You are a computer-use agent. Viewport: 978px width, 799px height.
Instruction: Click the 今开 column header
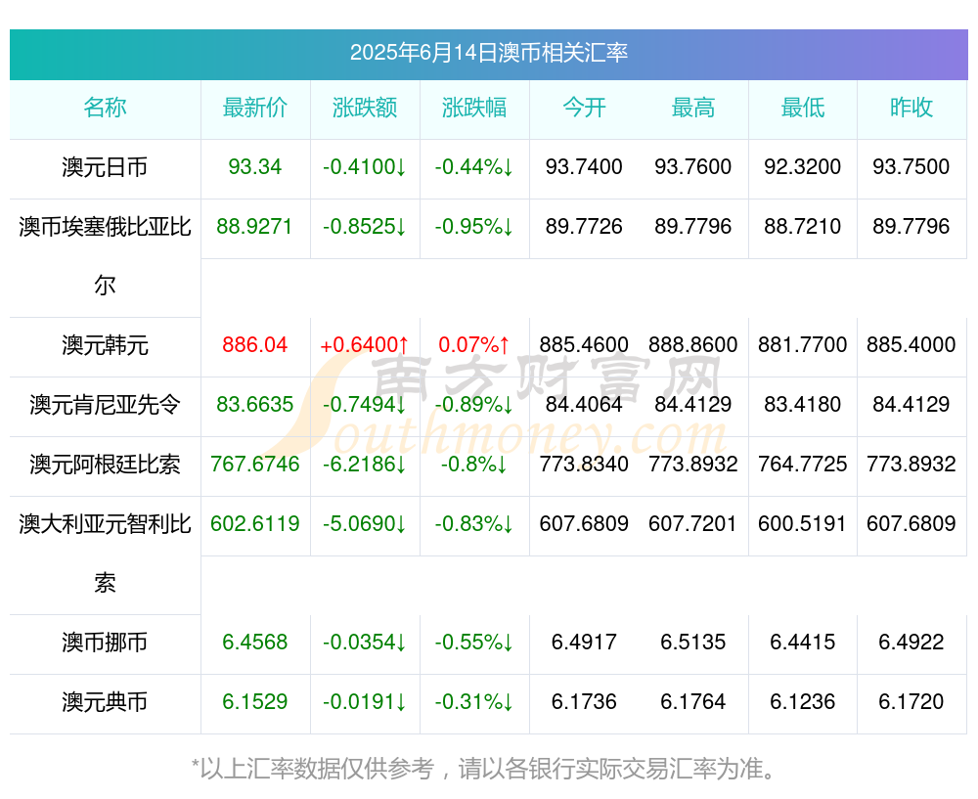(x=584, y=108)
